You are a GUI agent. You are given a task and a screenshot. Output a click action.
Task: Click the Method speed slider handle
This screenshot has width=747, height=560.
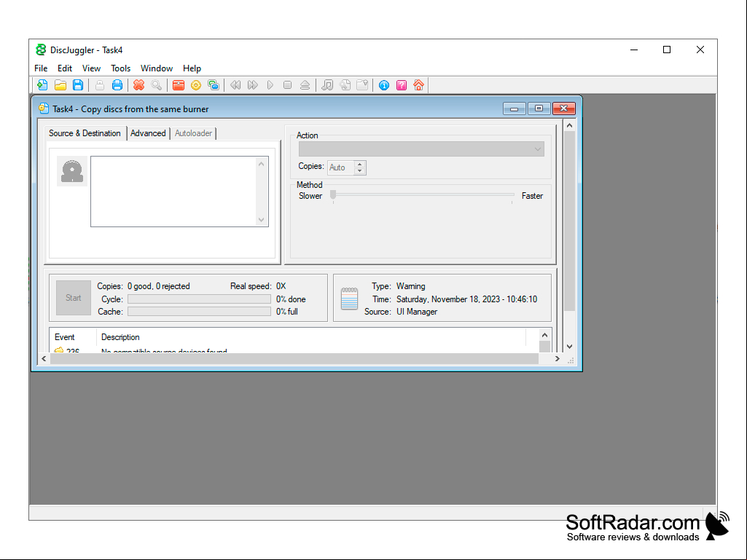tap(334, 194)
